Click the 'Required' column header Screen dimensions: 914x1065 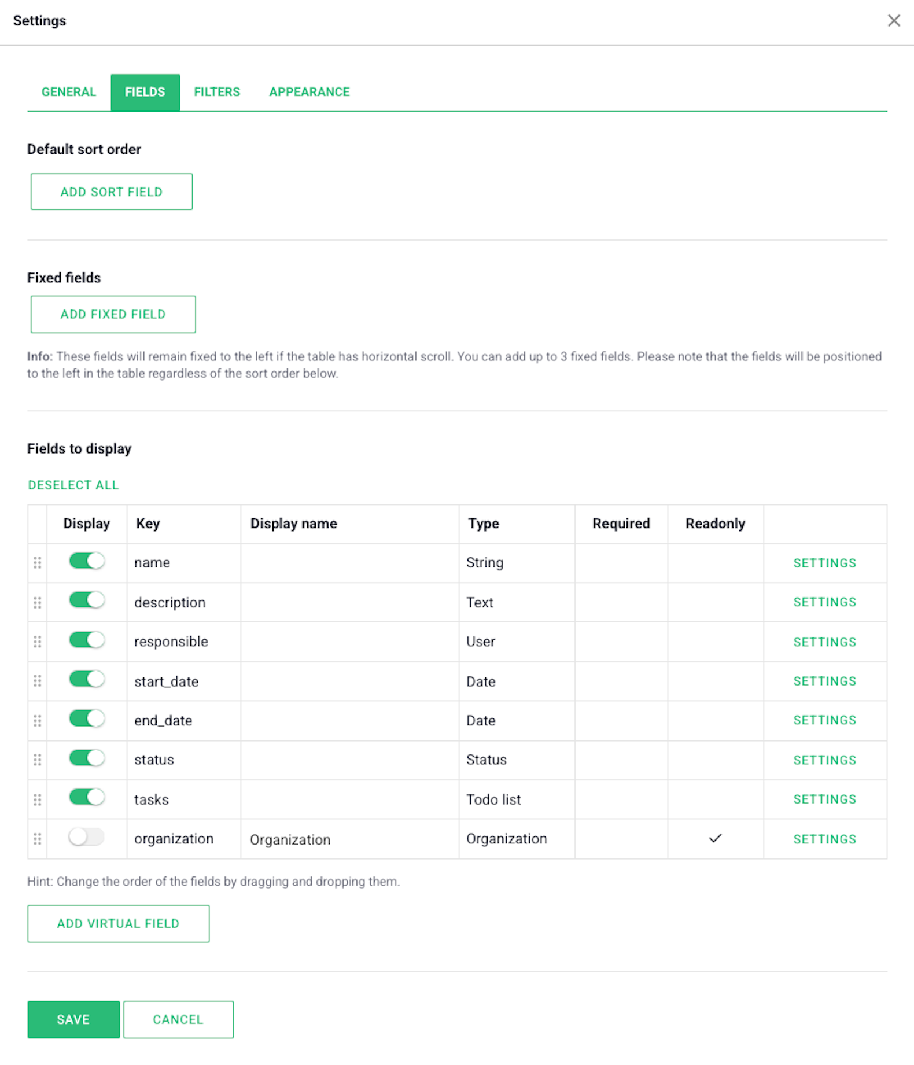click(621, 524)
